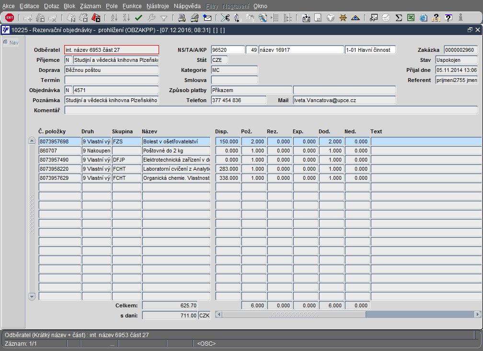The image size is (483, 351).
Task: Click the cancel query icon with black X
Action: (x=96, y=18)
